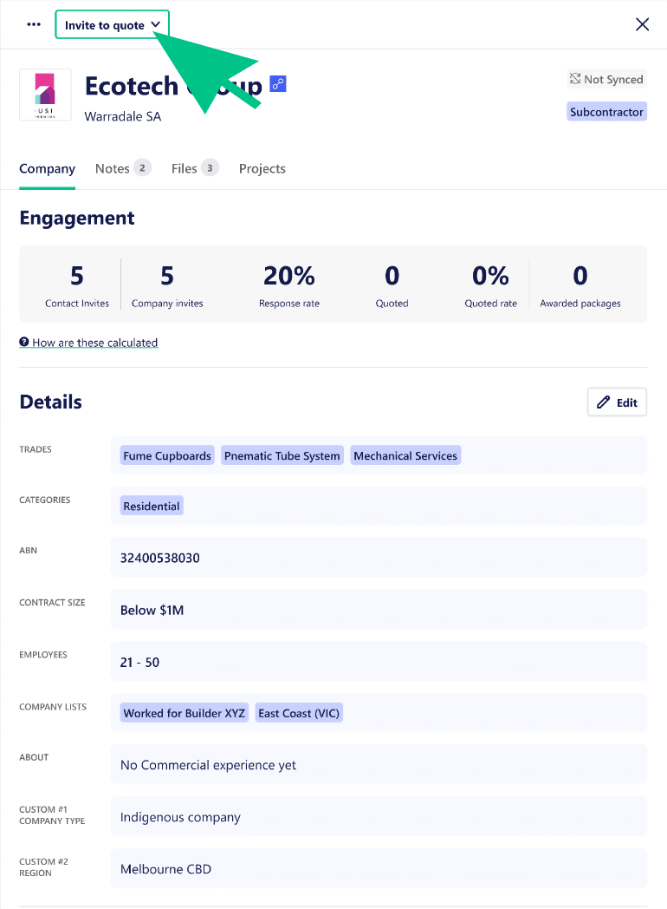This screenshot has width=667, height=909.
Task: Click the Not Synced status badge
Action: (x=606, y=79)
